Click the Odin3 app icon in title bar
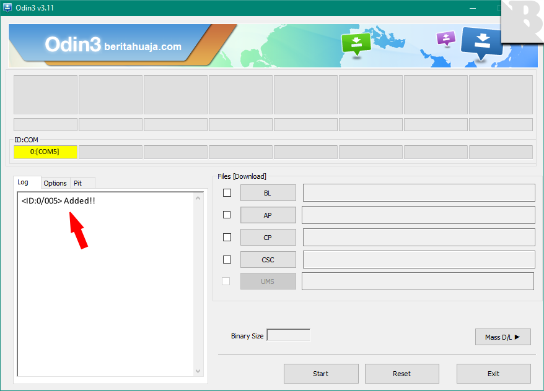The height and width of the screenshot is (391, 544). (x=7, y=7)
